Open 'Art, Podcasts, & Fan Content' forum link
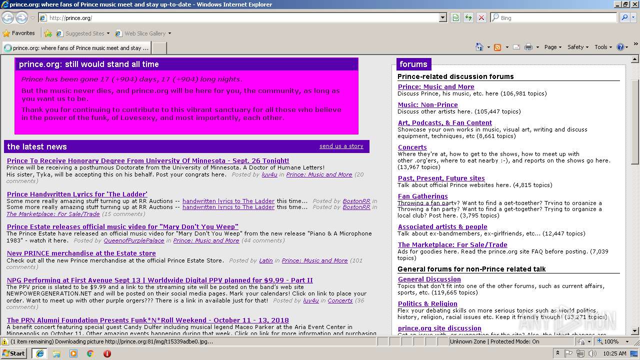Viewport: 640px width, 360px height. [x=445, y=122]
